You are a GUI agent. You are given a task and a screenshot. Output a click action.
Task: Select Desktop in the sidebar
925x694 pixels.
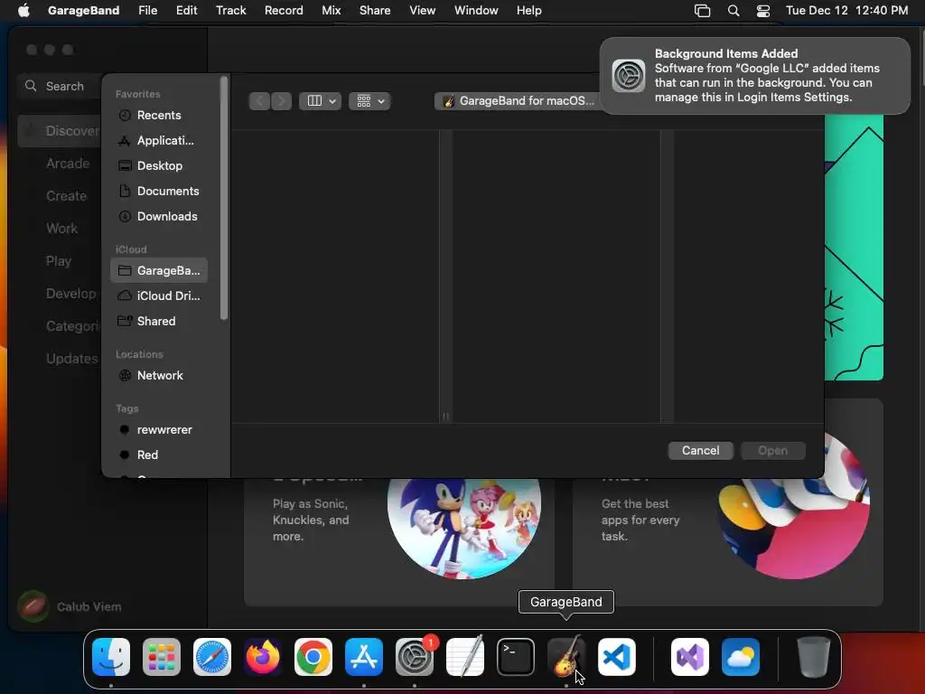pyautogui.click(x=159, y=166)
